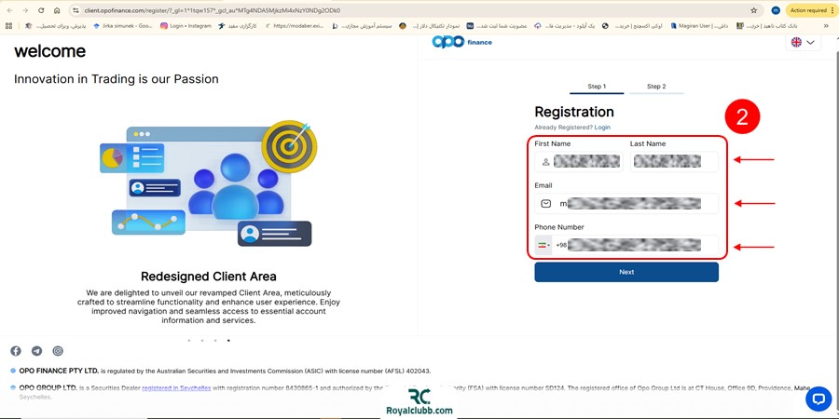Select the Step 1 tab
This screenshot has height=419, width=839.
click(597, 87)
